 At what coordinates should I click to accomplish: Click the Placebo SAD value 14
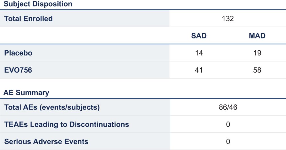tap(199, 53)
